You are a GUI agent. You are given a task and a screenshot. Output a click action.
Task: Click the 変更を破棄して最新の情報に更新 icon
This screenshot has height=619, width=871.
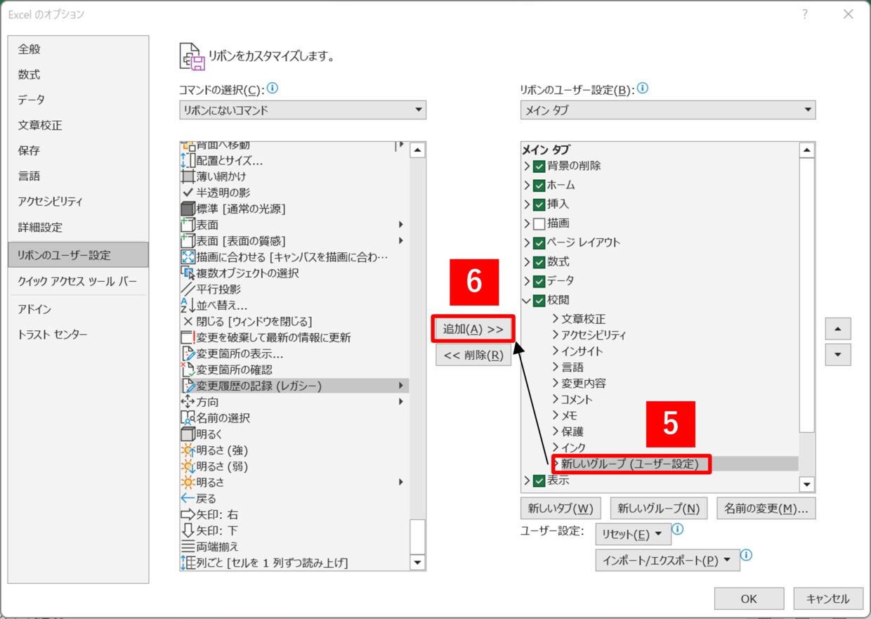pyautogui.click(x=188, y=338)
